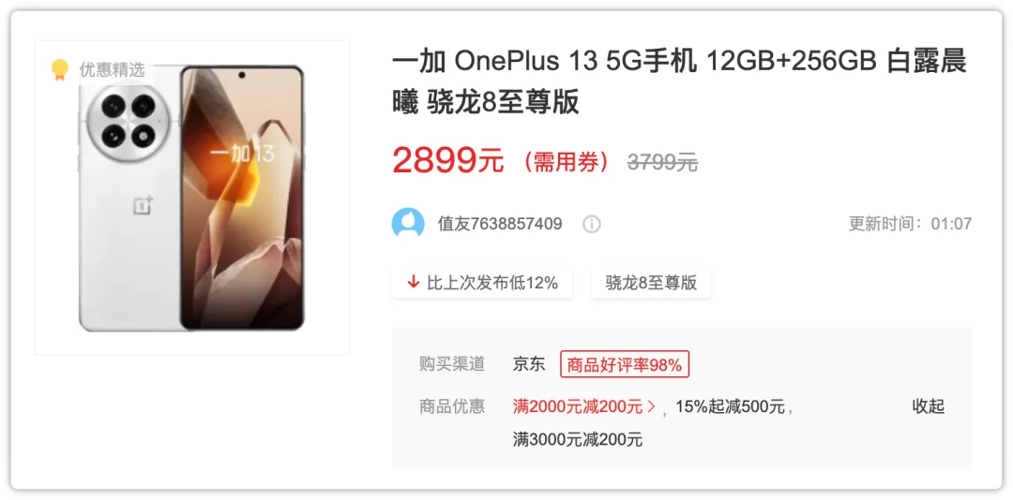Click the OnePlus 13 phone image
Image resolution: width=1013 pixels, height=500 pixels.
tap(191, 198)
